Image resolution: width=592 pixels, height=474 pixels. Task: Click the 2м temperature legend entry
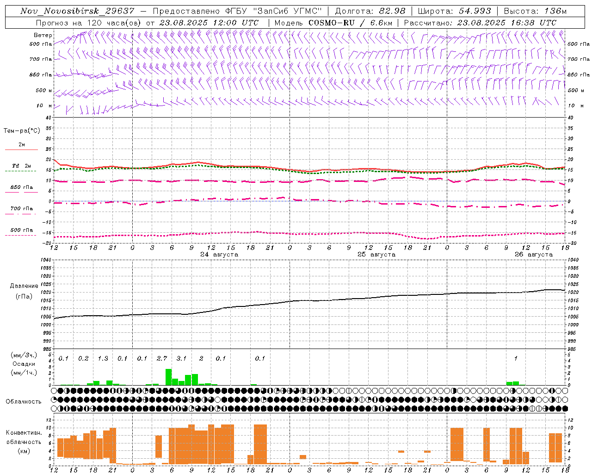[22, 145]
